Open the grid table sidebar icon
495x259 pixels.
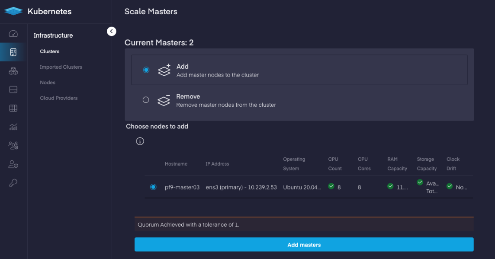pyautogui.click(x=13, y=108)
